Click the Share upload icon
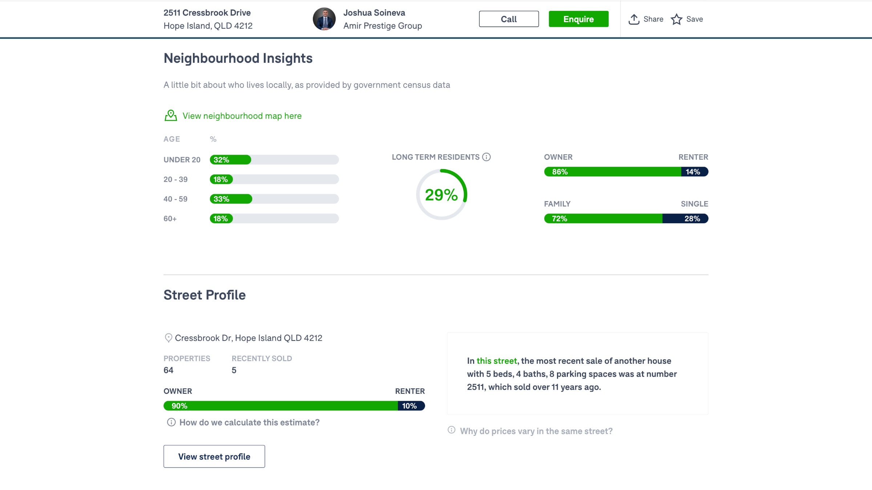Viewport: 872px width, 490px height. (x=634, y=19)
